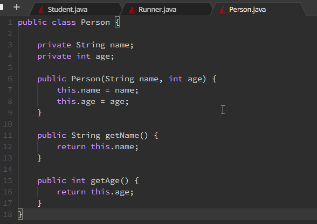
Task: Click the 'private String name;' line
Action: pos(85,45)
